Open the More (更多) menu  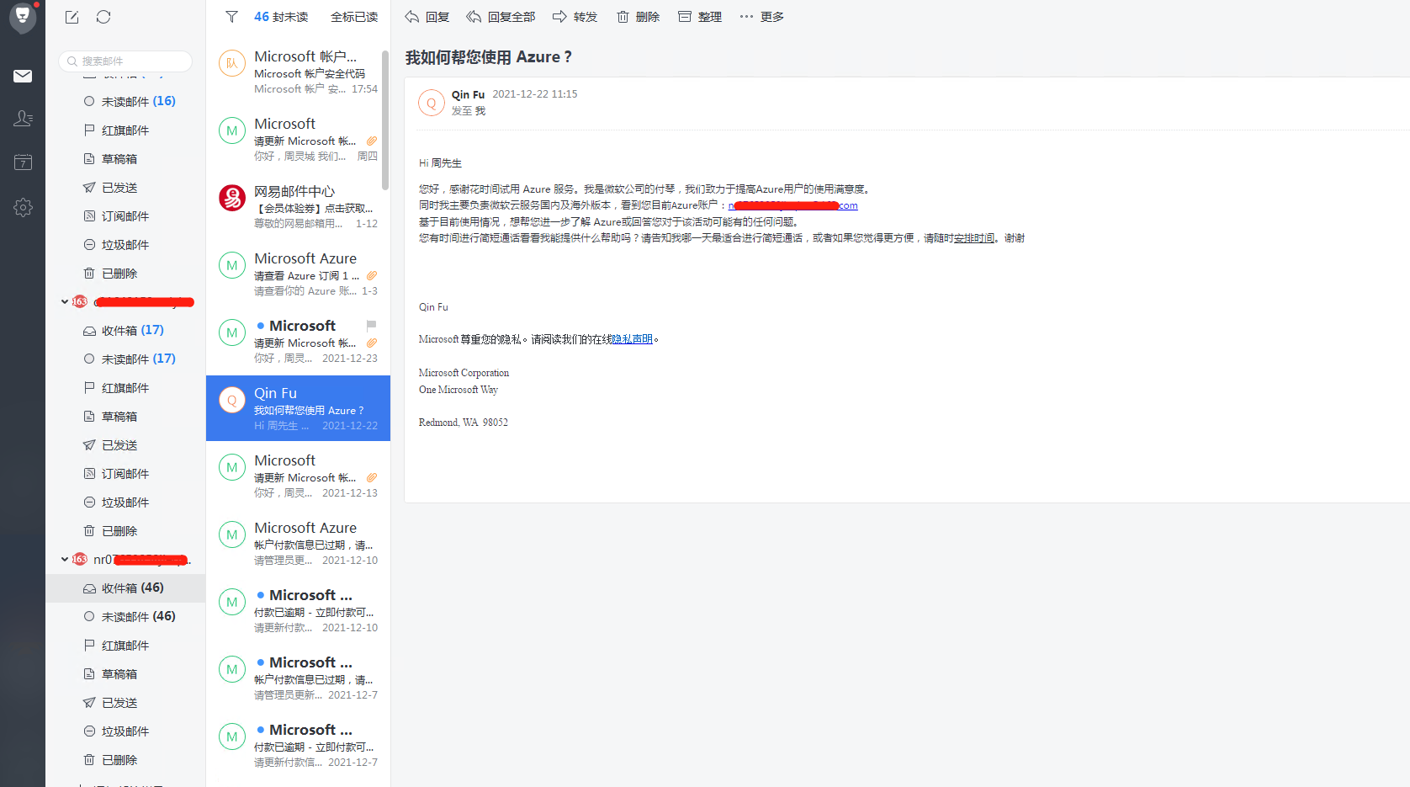[761, 17]
